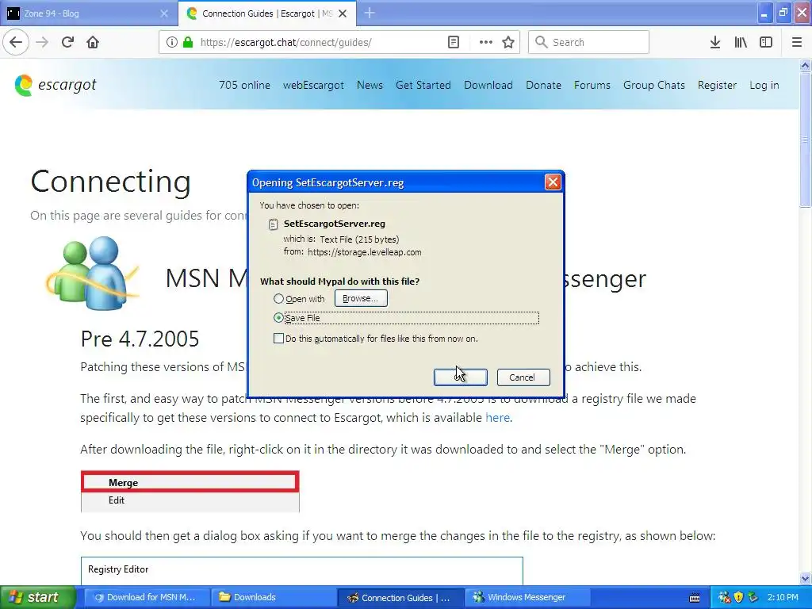Go to Get Started page

coord(423,85)
